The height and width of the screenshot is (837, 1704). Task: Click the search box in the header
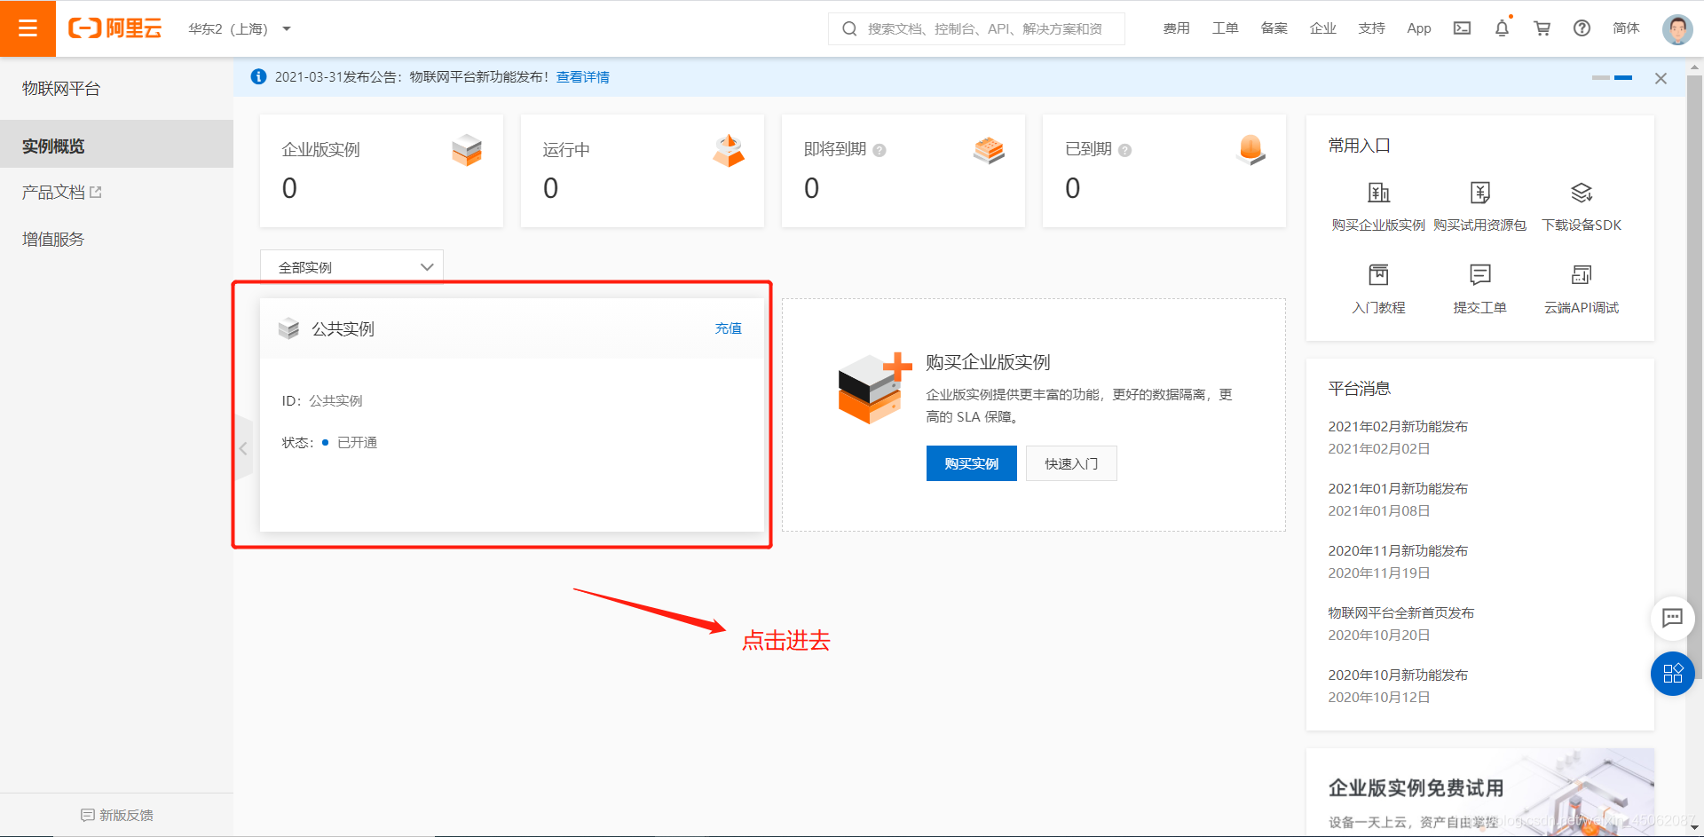pyautogui.click(x=976, y=28)
